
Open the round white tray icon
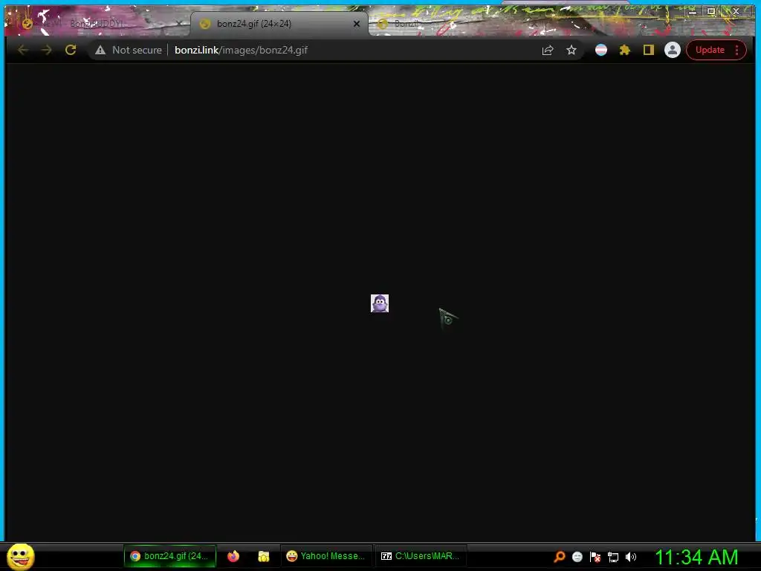[x=577, y=557]
